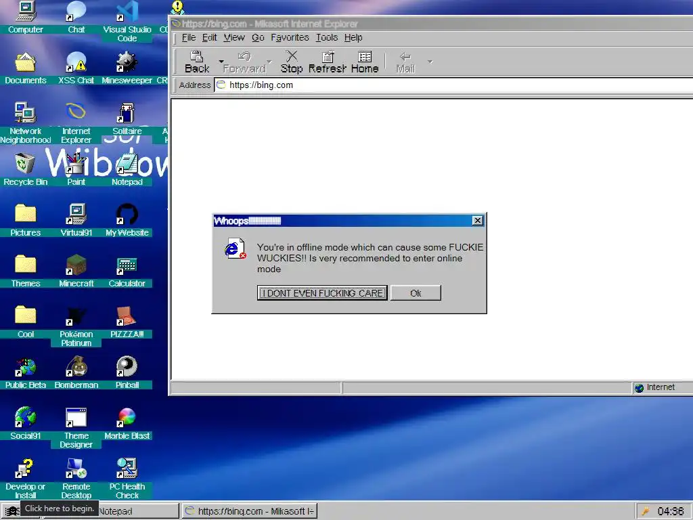The image size is (693, 520).
Task: Click the Back toolbar button
Action: (x=197, y=62)
